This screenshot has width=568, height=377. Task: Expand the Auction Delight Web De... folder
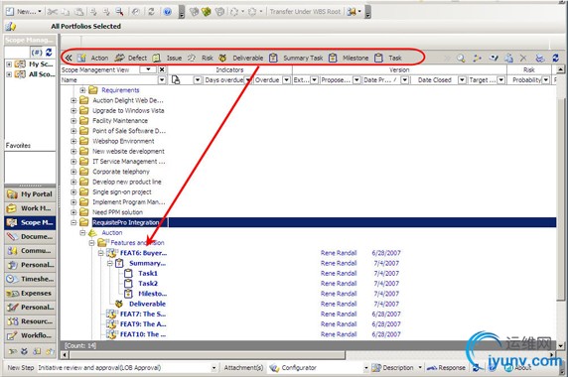point(73,100)
